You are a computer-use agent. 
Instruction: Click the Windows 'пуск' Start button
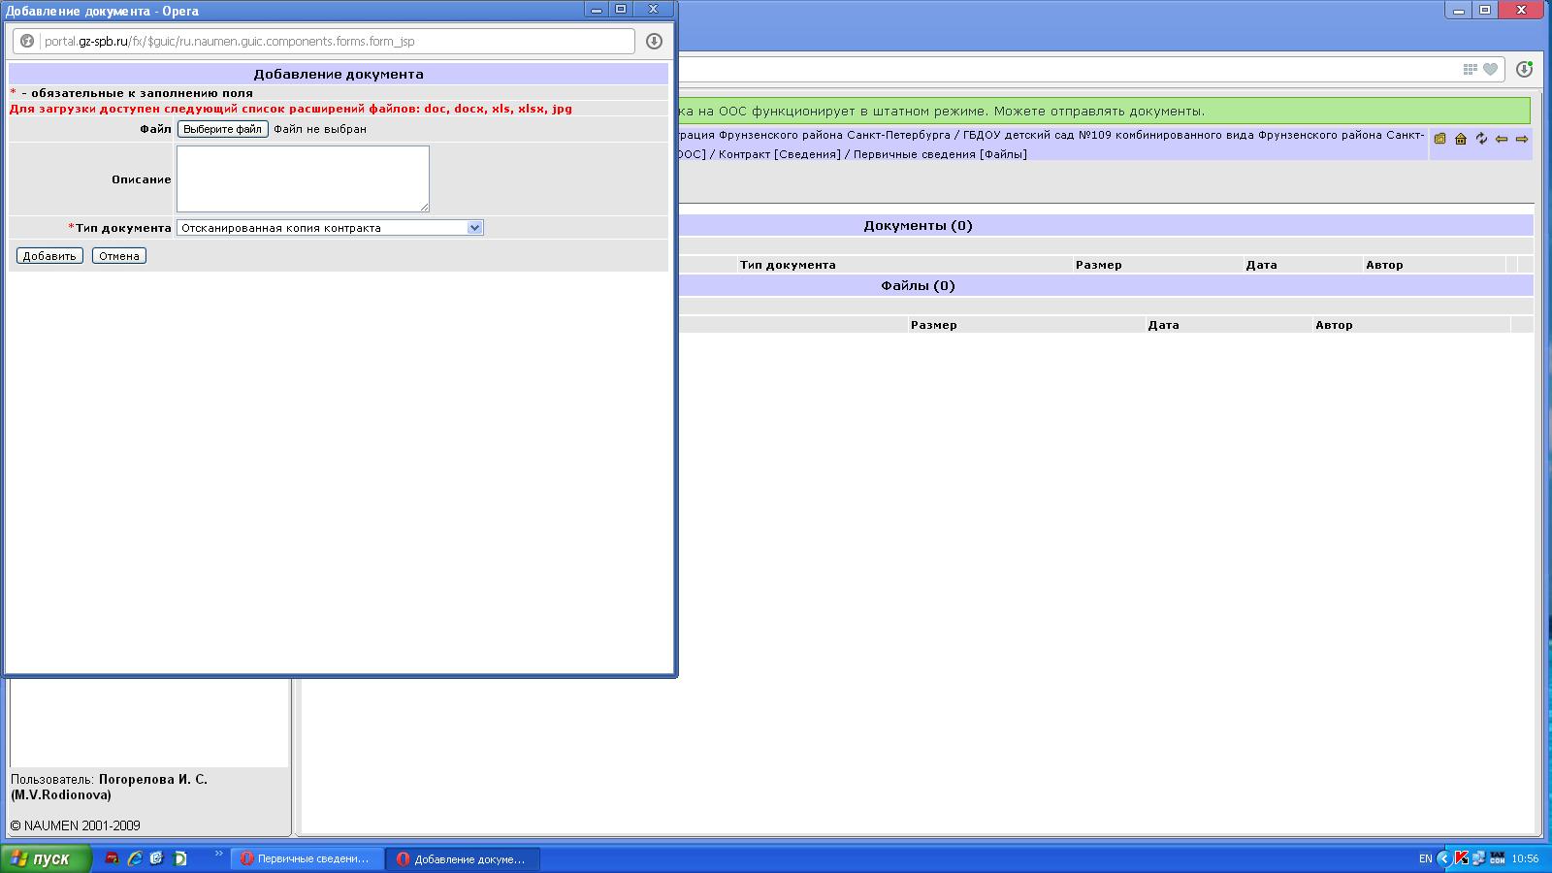point(46,858)
